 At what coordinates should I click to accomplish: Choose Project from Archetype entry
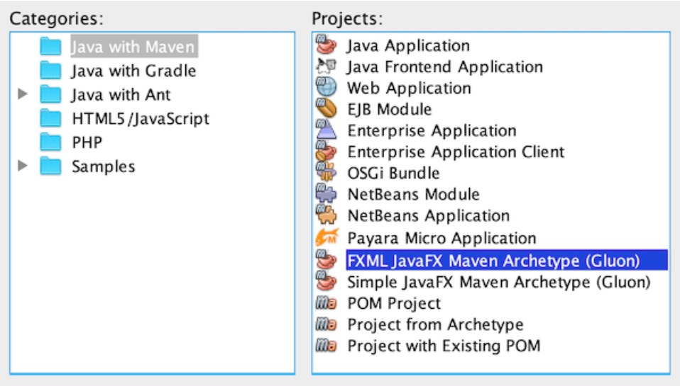tap(435, 324)
